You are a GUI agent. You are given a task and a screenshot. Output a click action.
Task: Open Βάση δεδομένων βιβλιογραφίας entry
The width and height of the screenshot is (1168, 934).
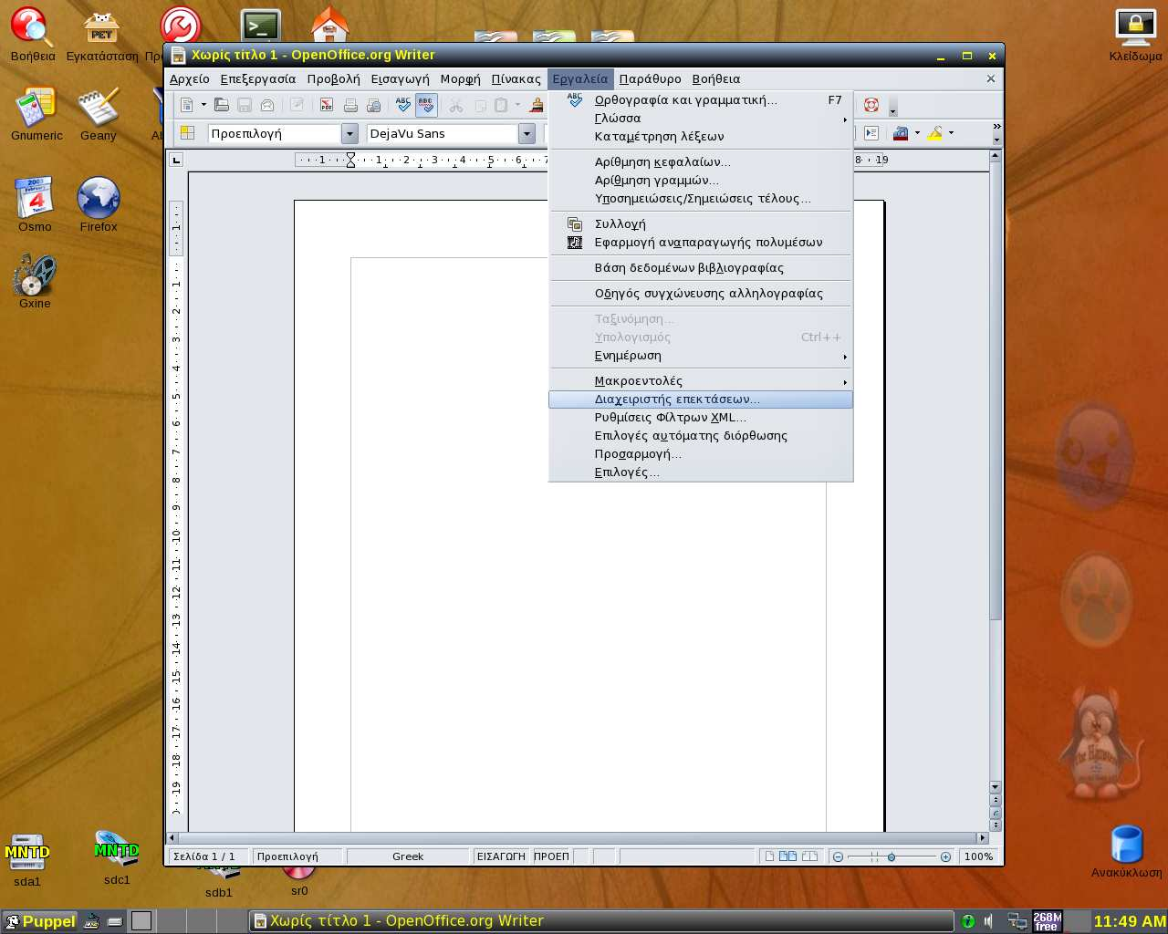click(x=701, y=268)
